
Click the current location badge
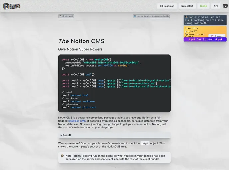(x=151, y=16)
